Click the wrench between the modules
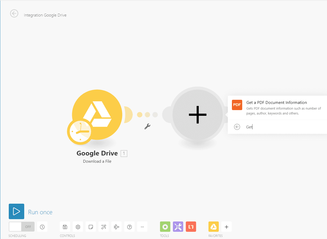The width and height of the screenshot is (327, 239). click(x=147, y=126)
